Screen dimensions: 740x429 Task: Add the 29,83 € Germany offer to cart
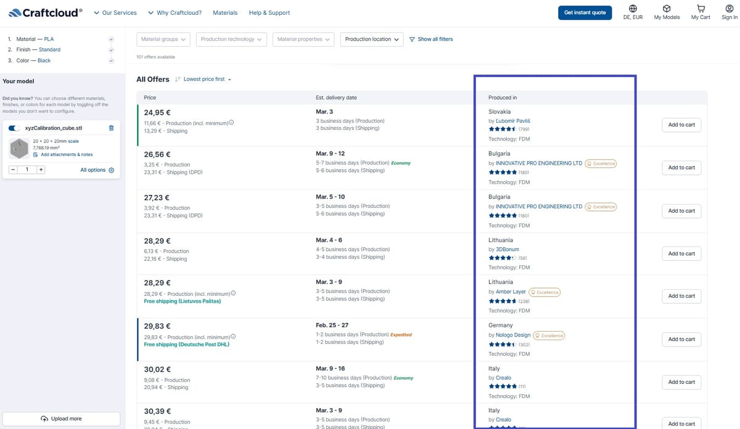681,339
